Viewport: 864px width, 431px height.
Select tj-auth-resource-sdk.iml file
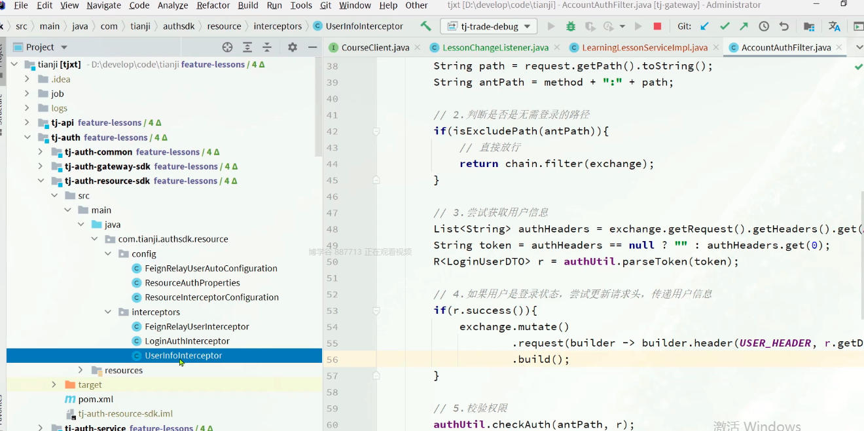point(125,413)
